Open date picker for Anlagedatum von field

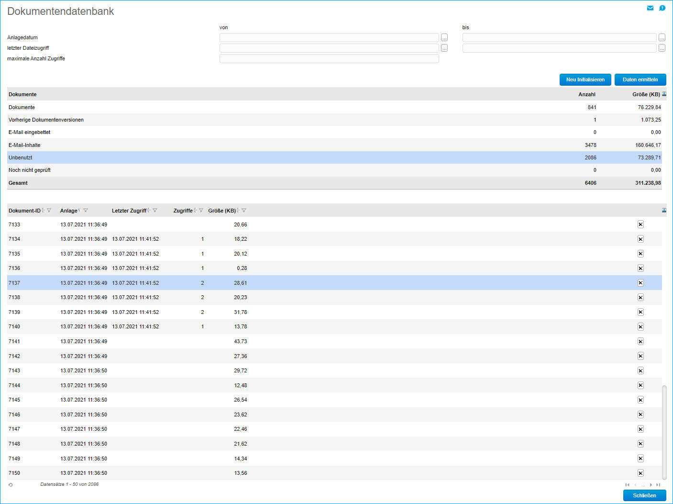[444, 37]
